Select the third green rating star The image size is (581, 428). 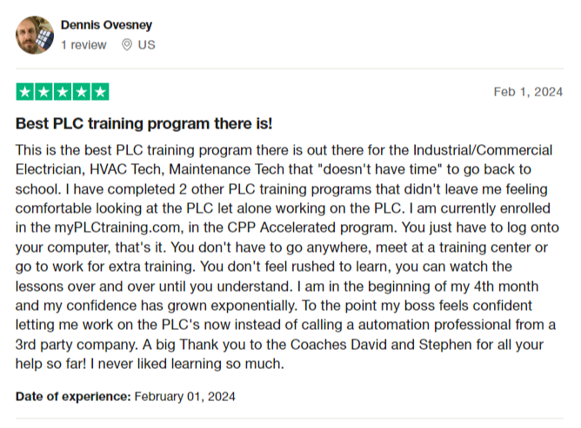(x=63, y=92)
